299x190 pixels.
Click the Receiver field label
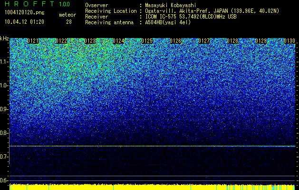(96, 17)
